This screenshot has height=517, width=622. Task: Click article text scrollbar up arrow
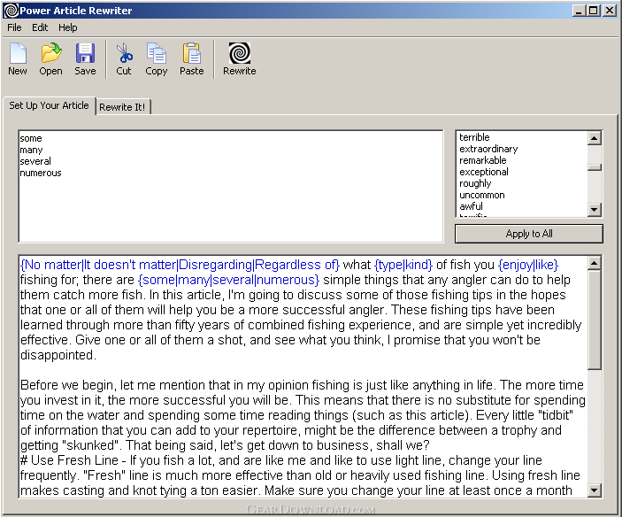coord(594,263)
